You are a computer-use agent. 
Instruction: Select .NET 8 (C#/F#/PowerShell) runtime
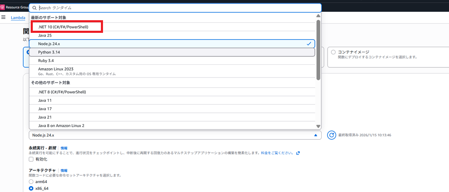coord(172,92)
